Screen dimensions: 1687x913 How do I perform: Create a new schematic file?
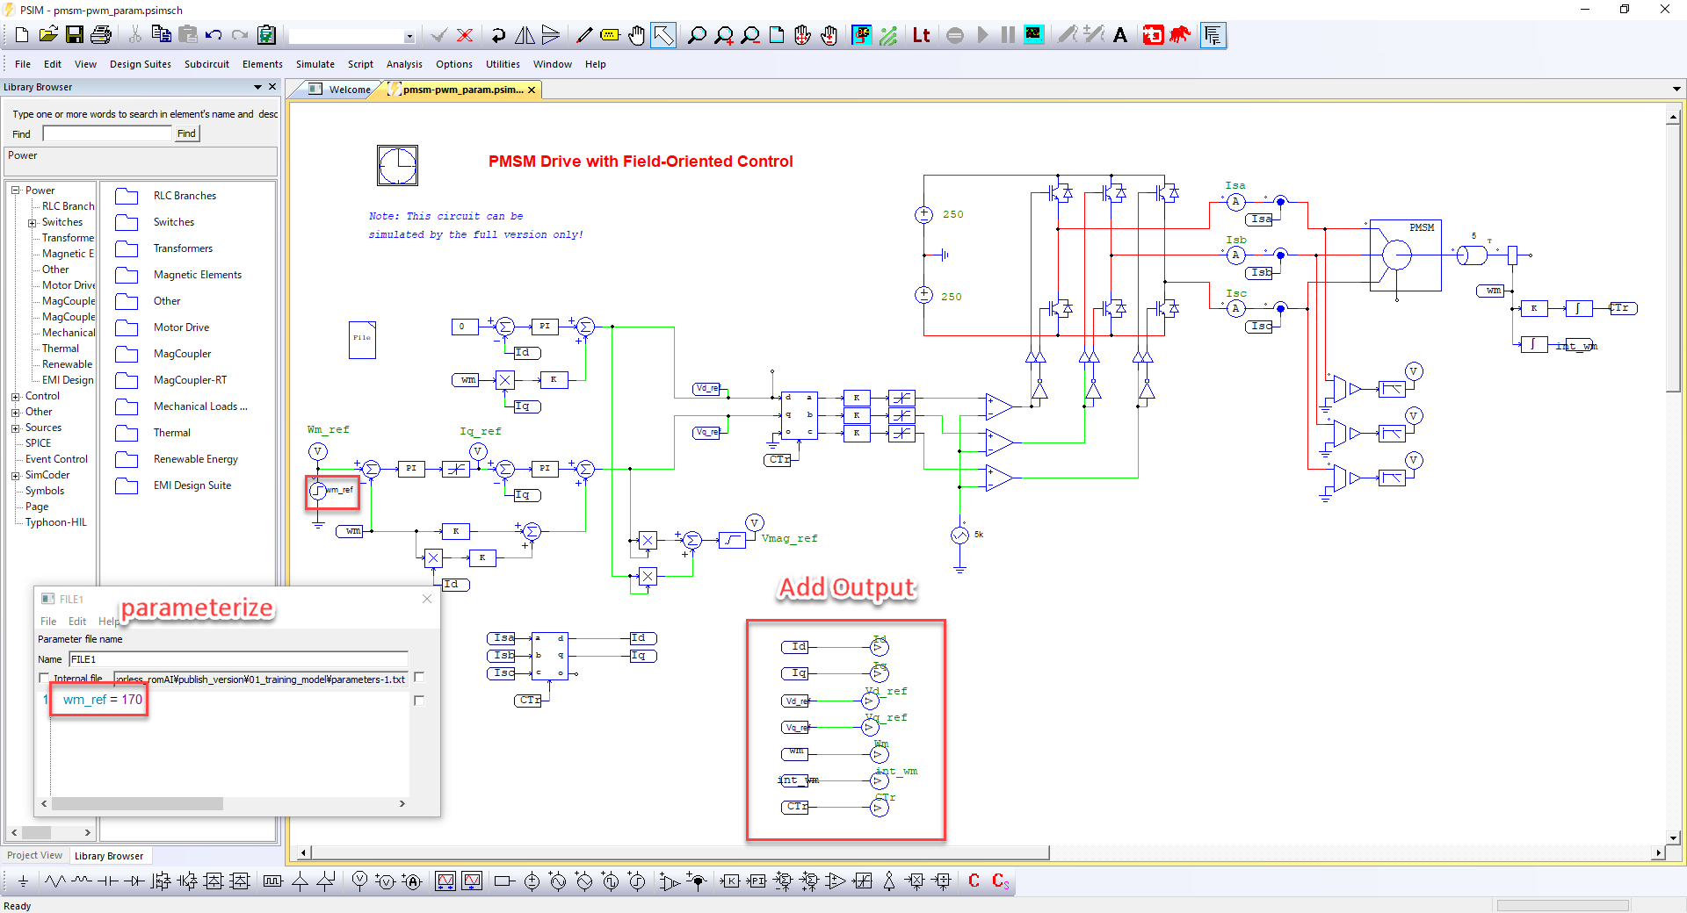pyautogui.click(x=22, y=35)
